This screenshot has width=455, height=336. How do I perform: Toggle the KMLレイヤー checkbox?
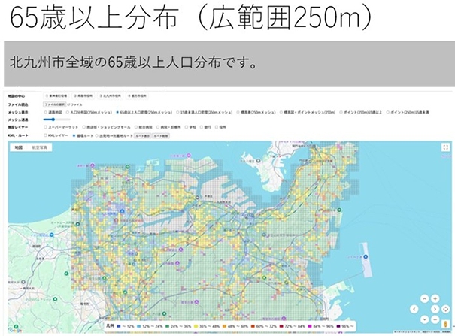[47, 135]
